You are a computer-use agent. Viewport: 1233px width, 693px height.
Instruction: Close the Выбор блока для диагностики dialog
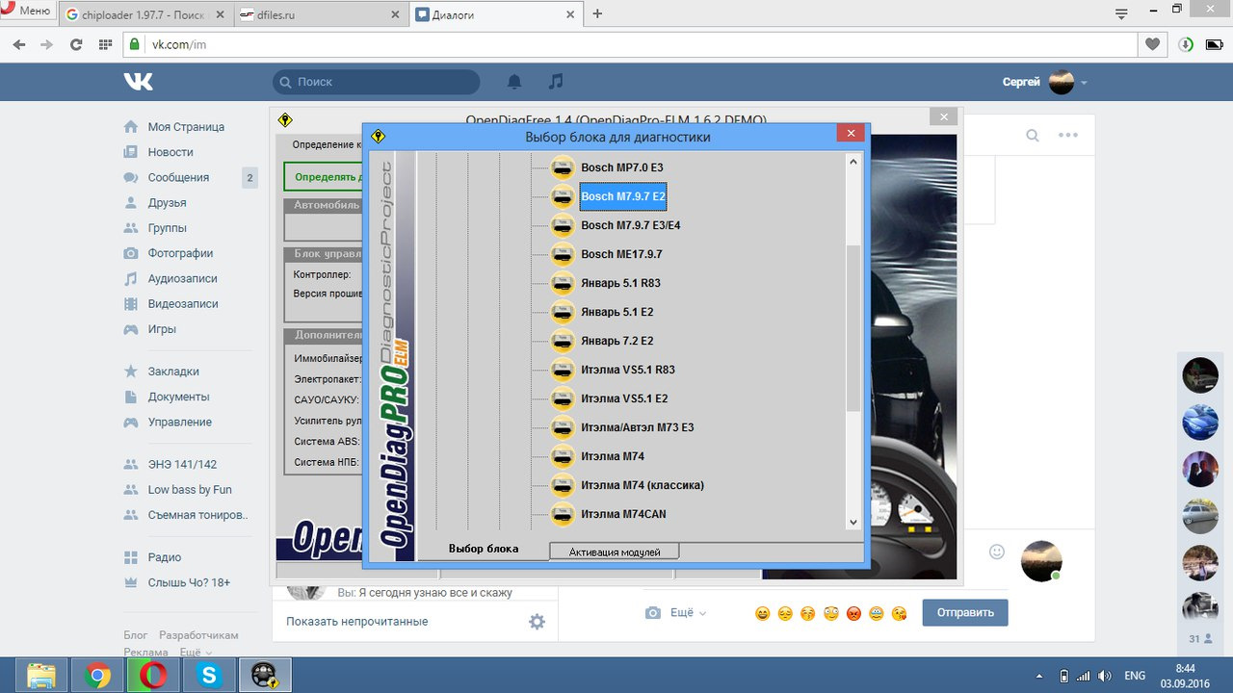tap(849, 134)
